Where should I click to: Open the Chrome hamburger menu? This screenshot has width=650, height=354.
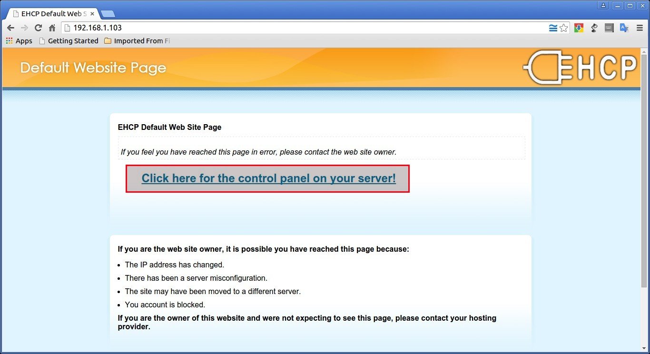[x=639, y=28]
